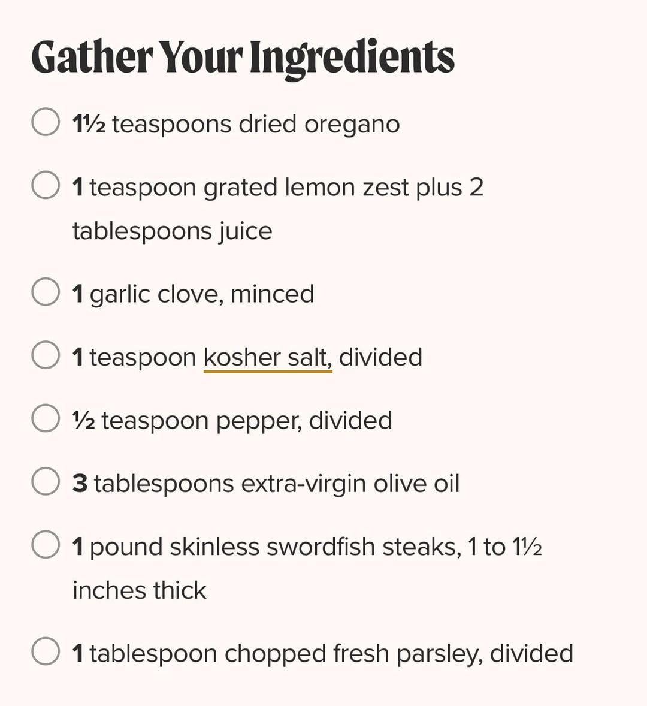Check the chopped fresh parsley checkbox
Viewport: 647px width, 706px height.
point(46,651)
